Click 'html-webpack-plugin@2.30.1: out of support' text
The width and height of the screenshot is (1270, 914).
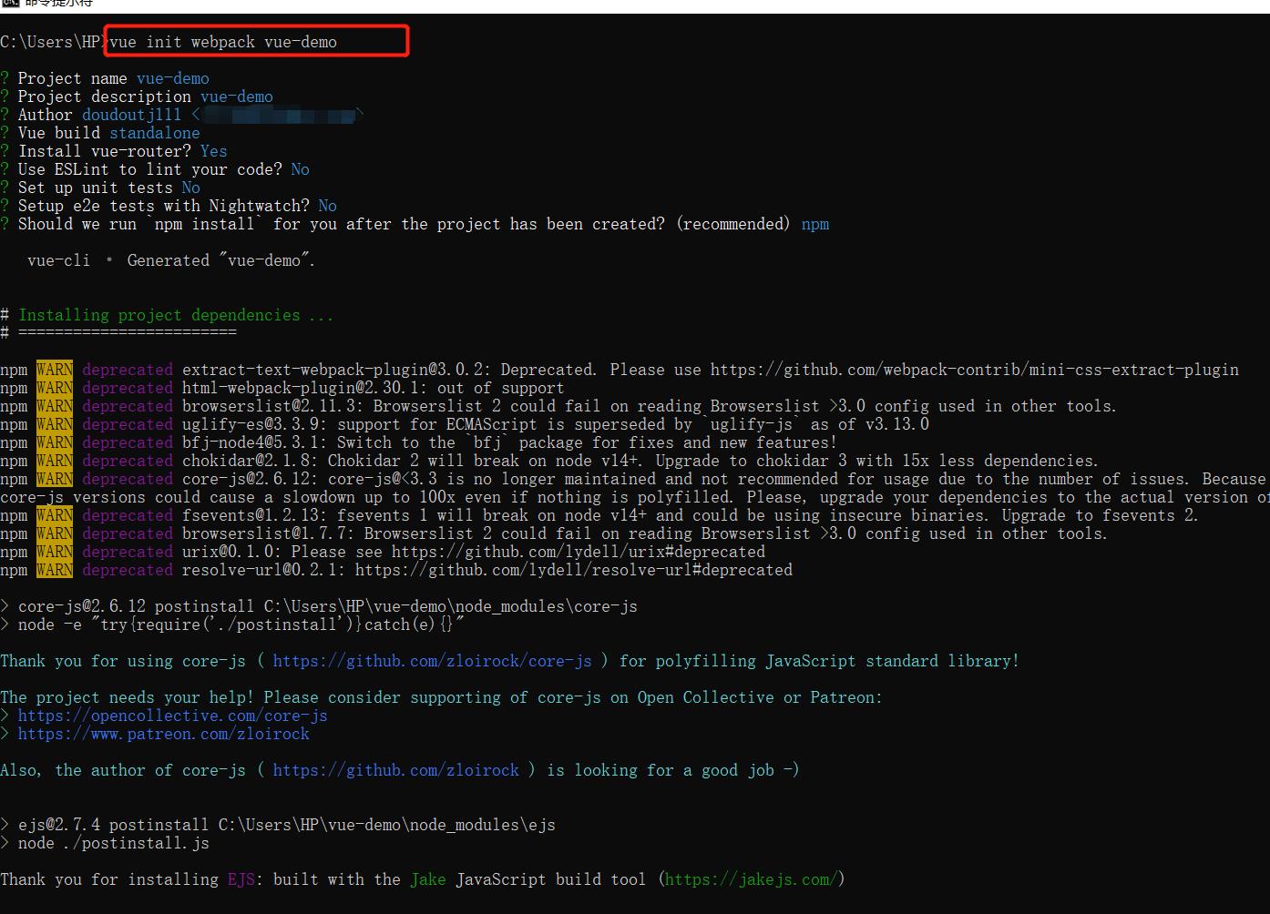click(374, 388)
